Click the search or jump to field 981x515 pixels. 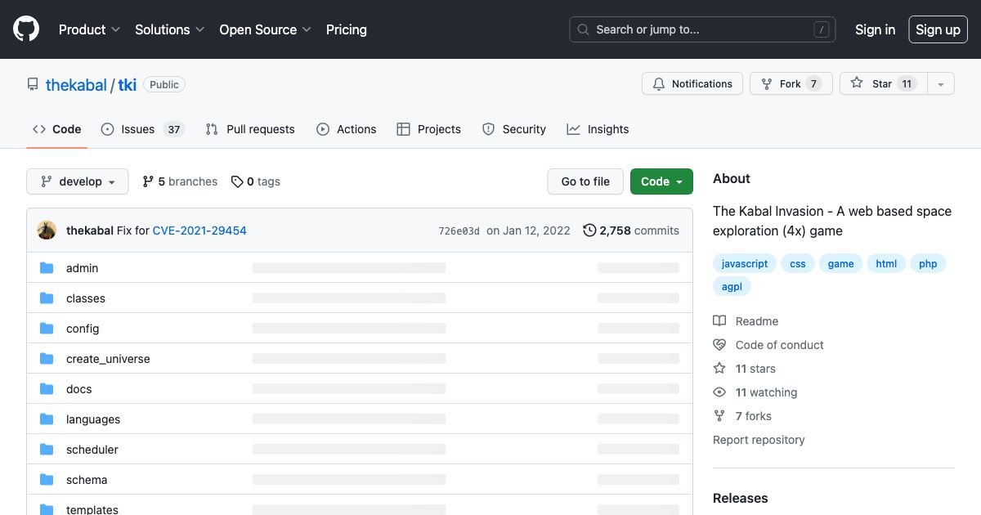pos(701,29)
